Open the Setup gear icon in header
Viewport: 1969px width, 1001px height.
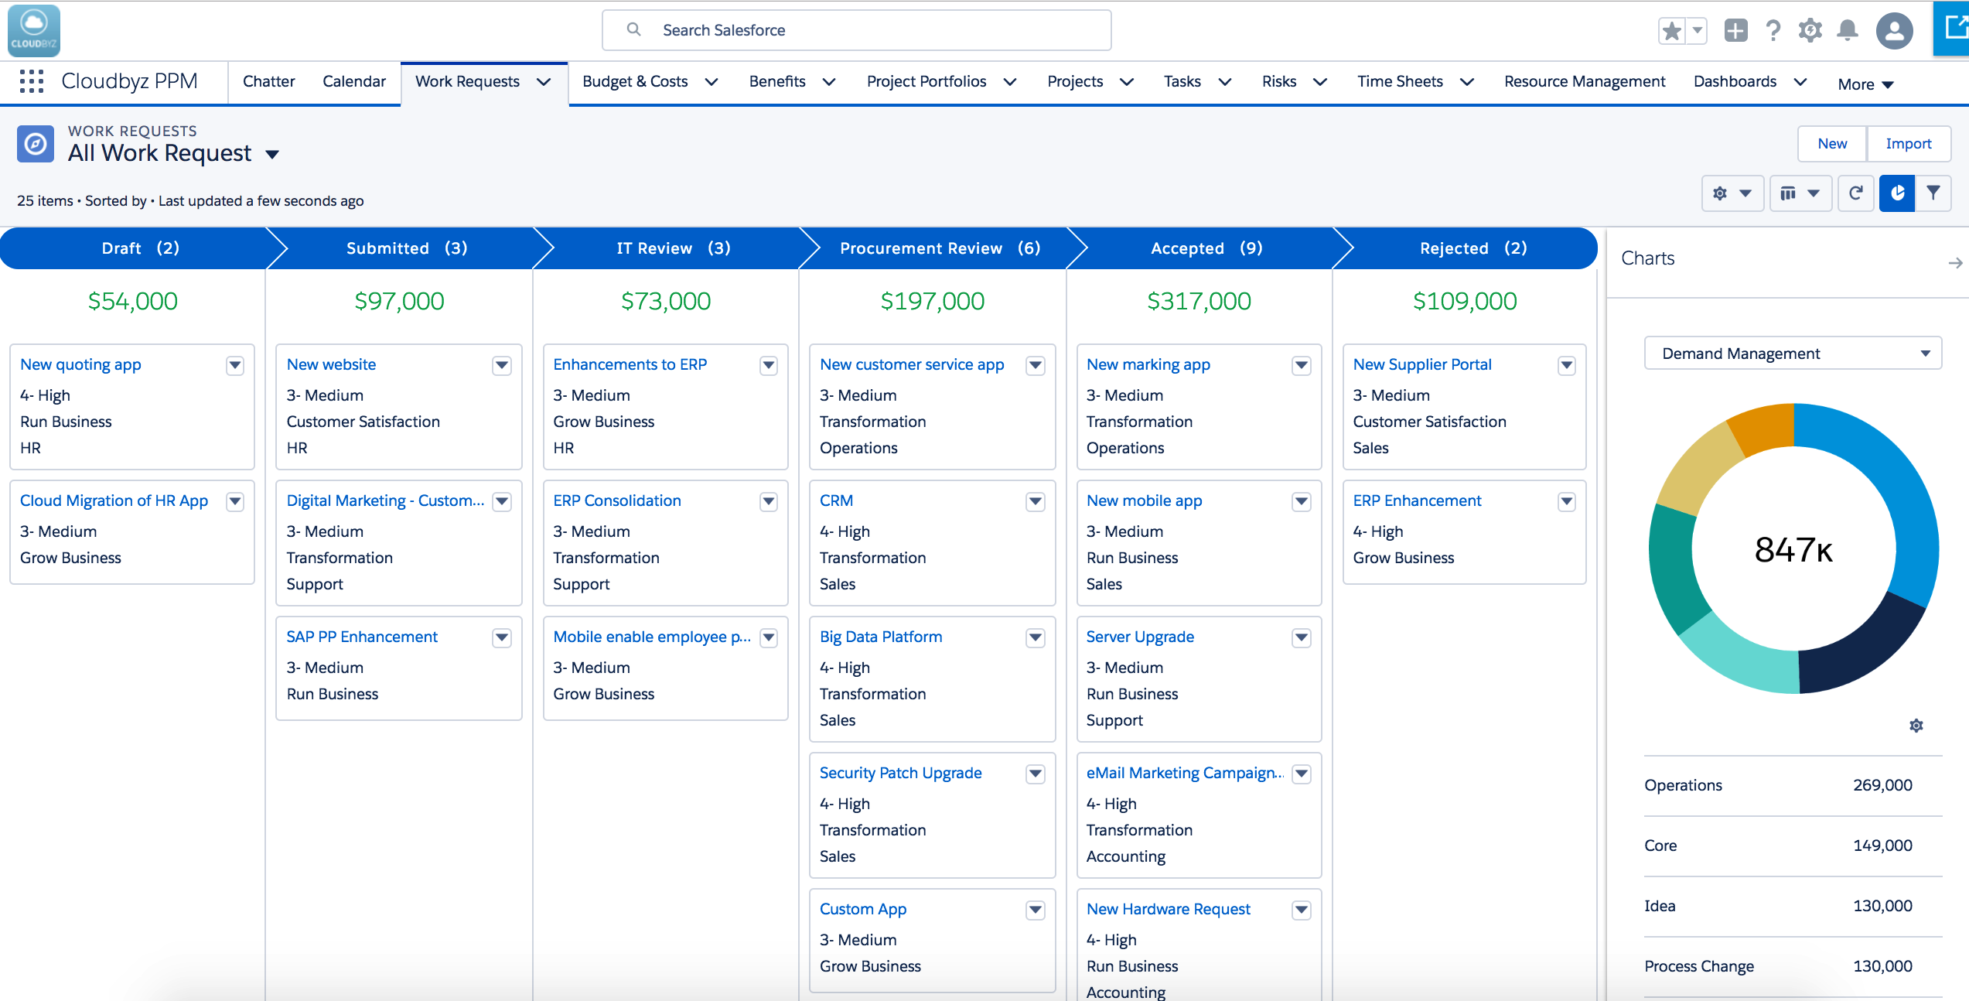tap(1810, 30)
